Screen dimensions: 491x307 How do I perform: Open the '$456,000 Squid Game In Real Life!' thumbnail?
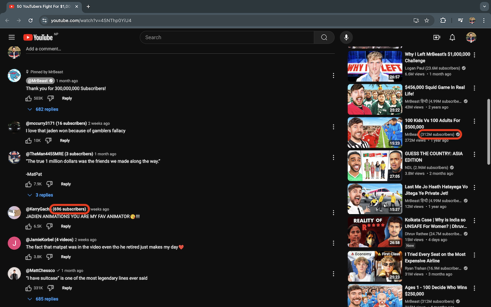[x=375, y=99]
